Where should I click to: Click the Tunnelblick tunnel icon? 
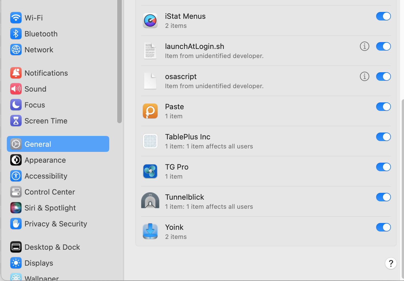(150, 201)
